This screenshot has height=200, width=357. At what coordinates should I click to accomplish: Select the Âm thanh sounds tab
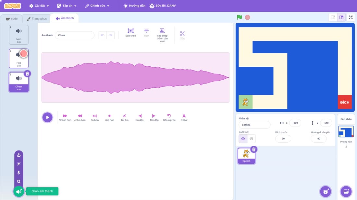pyautogui.click(x=65, y=18)
